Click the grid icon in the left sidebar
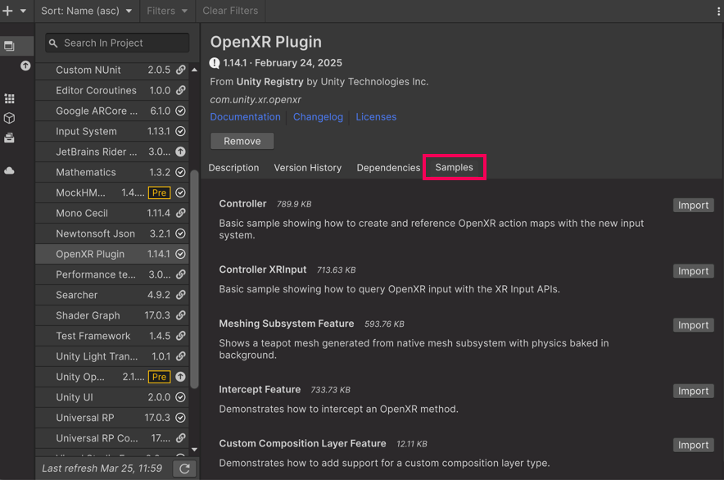 pyautogui.click(x=10, y=99)
